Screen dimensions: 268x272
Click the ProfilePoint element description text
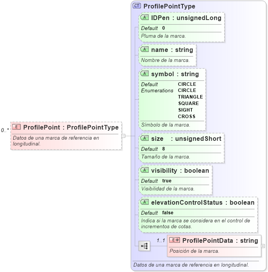click(x=56, y=141)
